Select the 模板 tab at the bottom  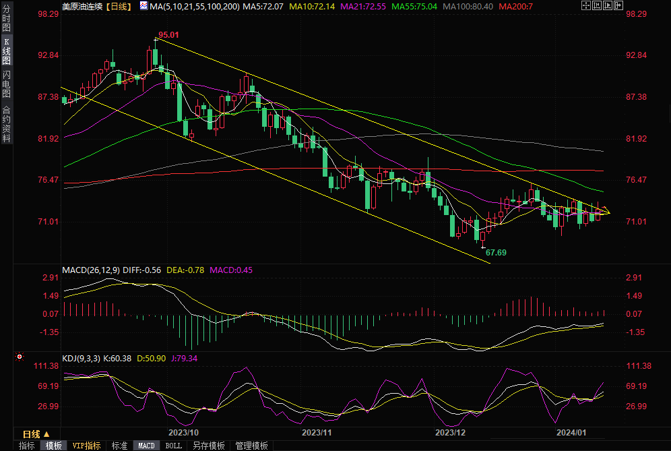[54, 446]
